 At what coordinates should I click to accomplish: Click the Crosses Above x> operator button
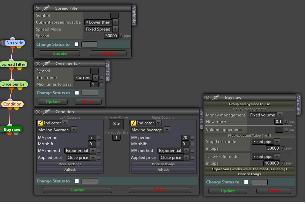click(x=116, y=124)
